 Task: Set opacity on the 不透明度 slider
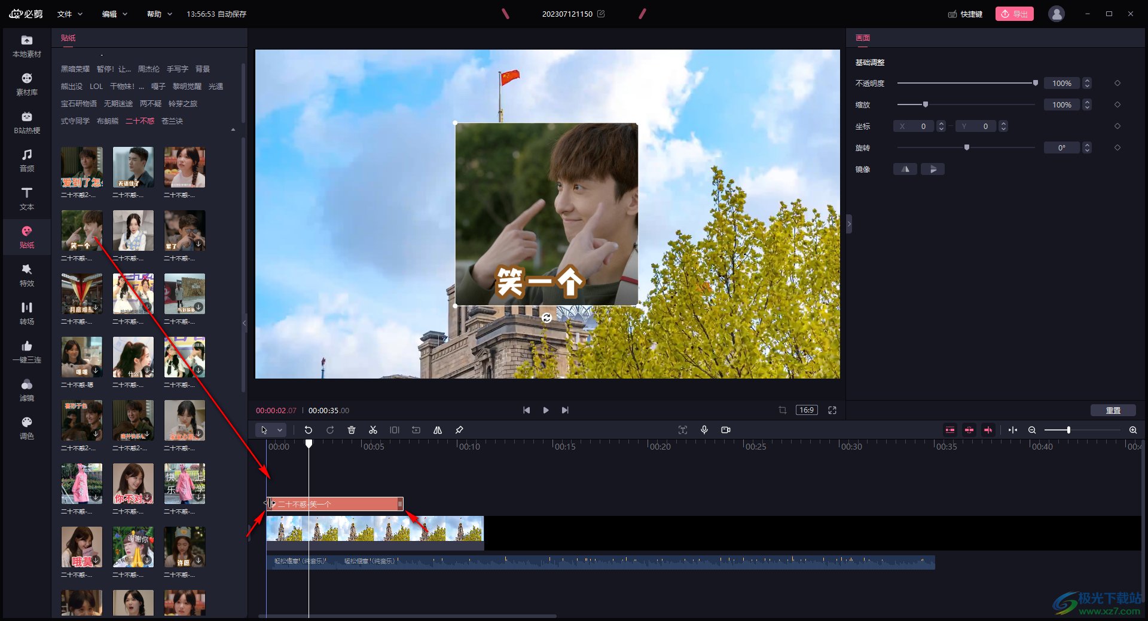[x=967, y=83]
